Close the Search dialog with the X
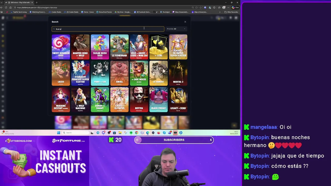Image resolution: width=331 pixels, height=186 pixels. click(x=185, y=22)
